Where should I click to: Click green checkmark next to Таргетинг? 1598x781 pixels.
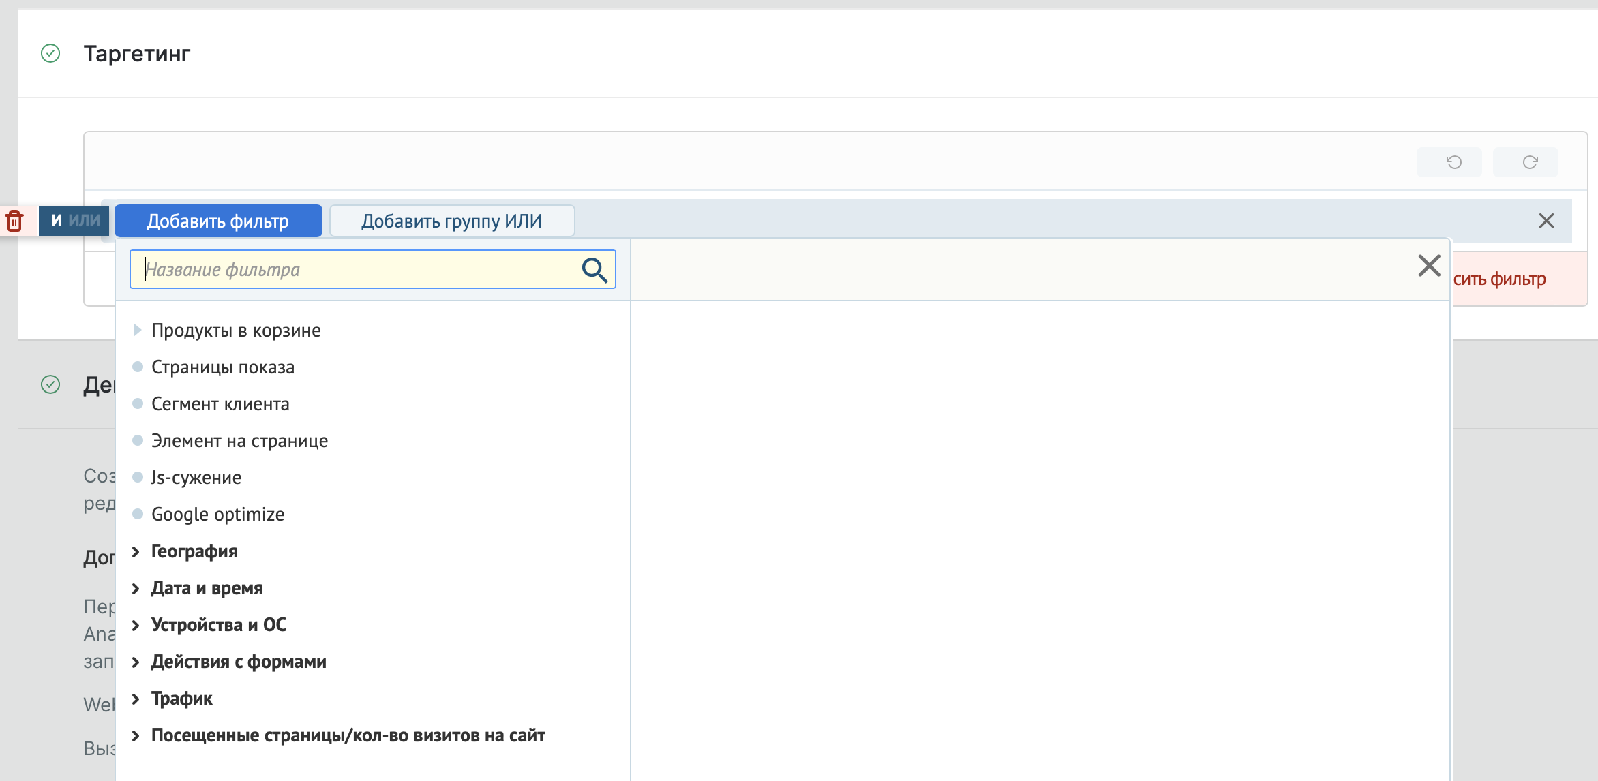tap(50, 53)
